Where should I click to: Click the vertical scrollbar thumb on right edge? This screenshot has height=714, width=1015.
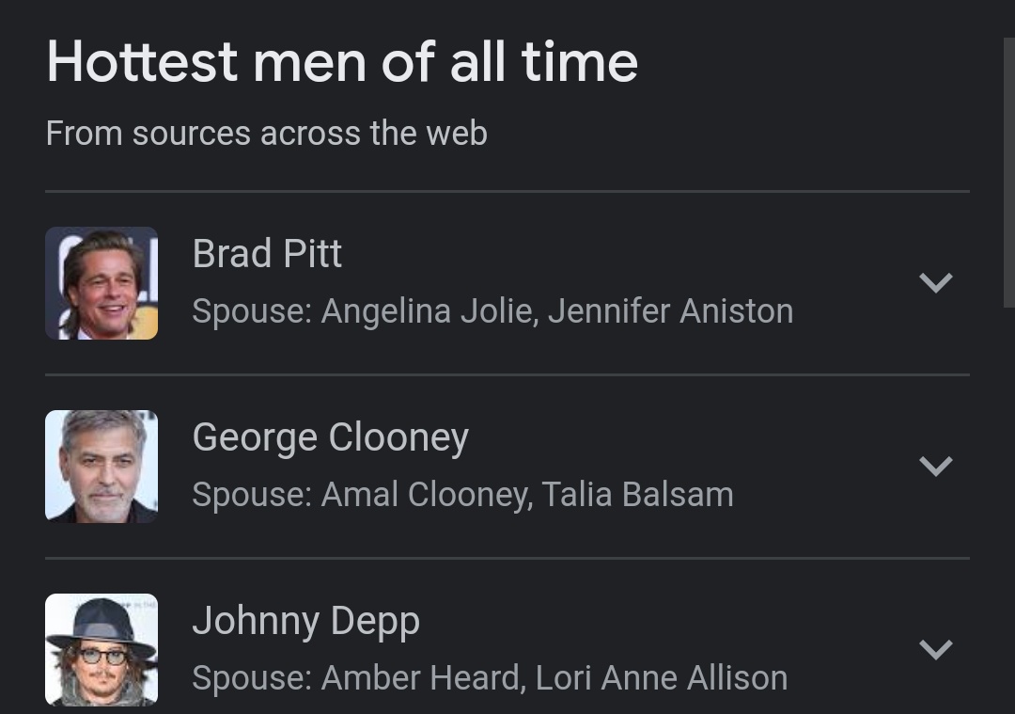[x=1009, y=172]
